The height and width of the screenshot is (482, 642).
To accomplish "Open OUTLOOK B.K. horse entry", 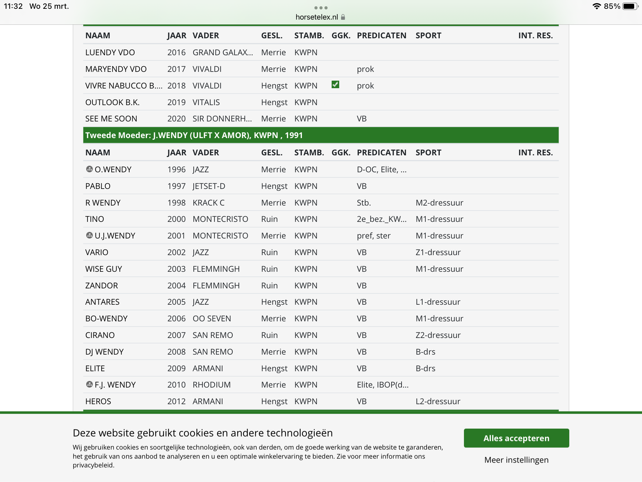I will pyautogui.click(x=113, y=102).
